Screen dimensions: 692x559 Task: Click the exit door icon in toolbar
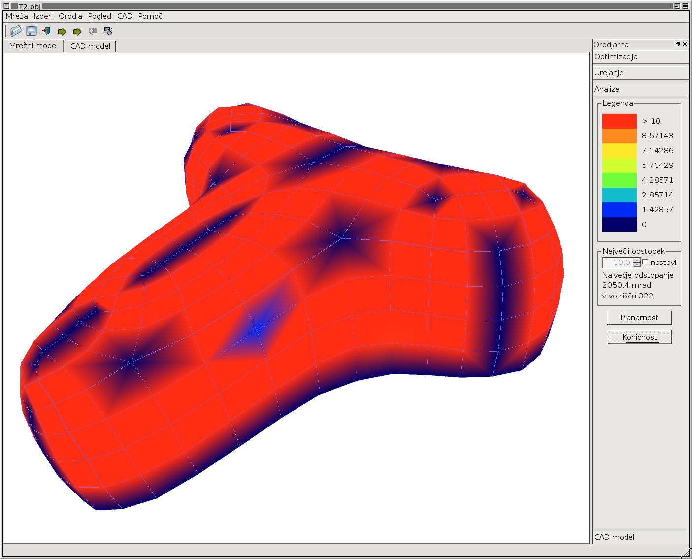(x=47, y=31)
